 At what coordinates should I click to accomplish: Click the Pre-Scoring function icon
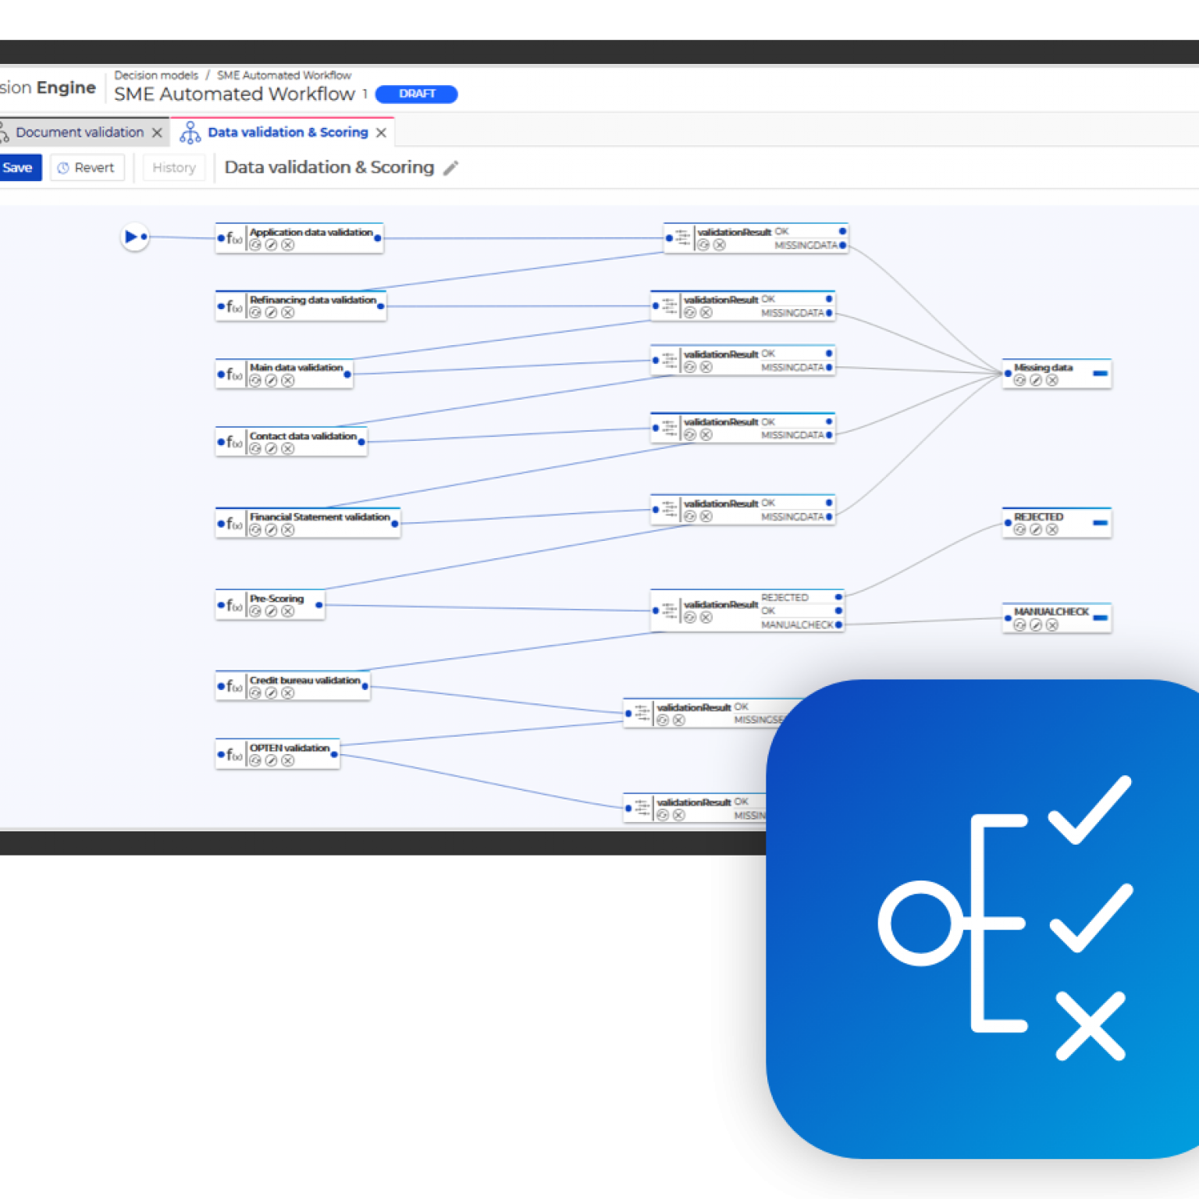click(233, 605)
